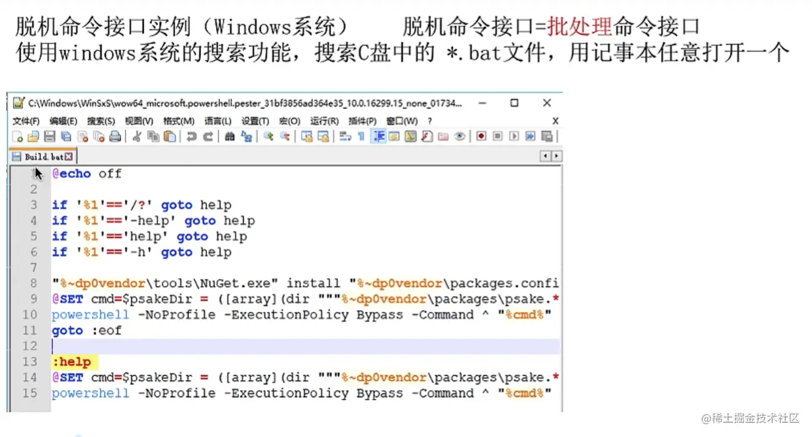Open the 语言(L) menu
The width and height of the screenshot is (812, 437).
[218, 121]
